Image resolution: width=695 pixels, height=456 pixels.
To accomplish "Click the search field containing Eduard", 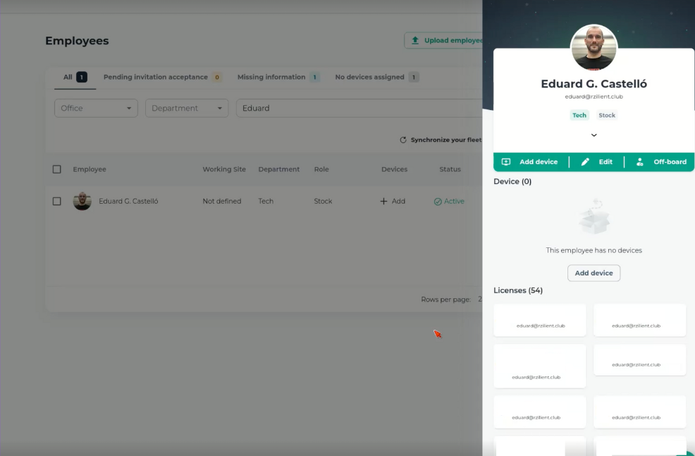I will [359, 108].
